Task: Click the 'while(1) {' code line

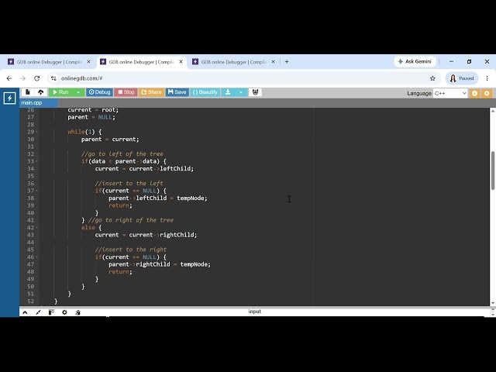Action: [x=84, y=132]
